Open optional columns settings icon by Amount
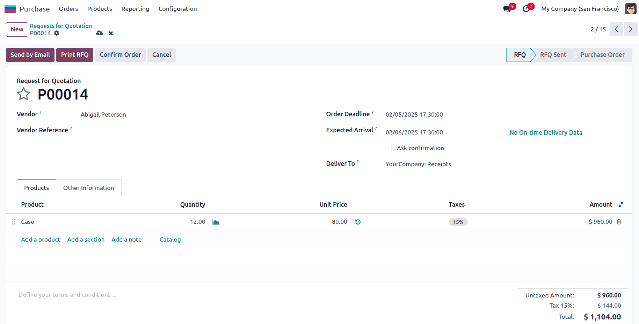This screenshot has width=639, height=324. point(621,205)
